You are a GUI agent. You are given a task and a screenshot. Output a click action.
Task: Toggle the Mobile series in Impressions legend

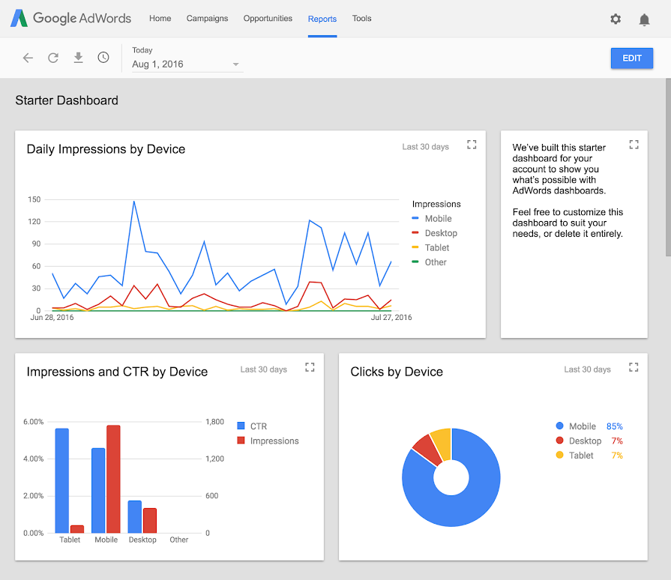(432, 219)
